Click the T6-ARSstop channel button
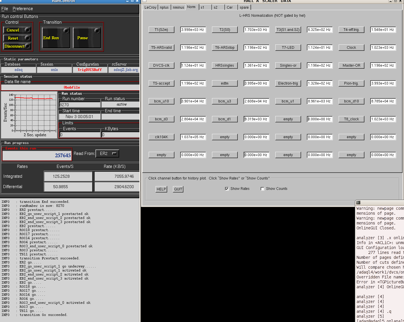This screenshot has height=322, width=404. coord(225,48)
